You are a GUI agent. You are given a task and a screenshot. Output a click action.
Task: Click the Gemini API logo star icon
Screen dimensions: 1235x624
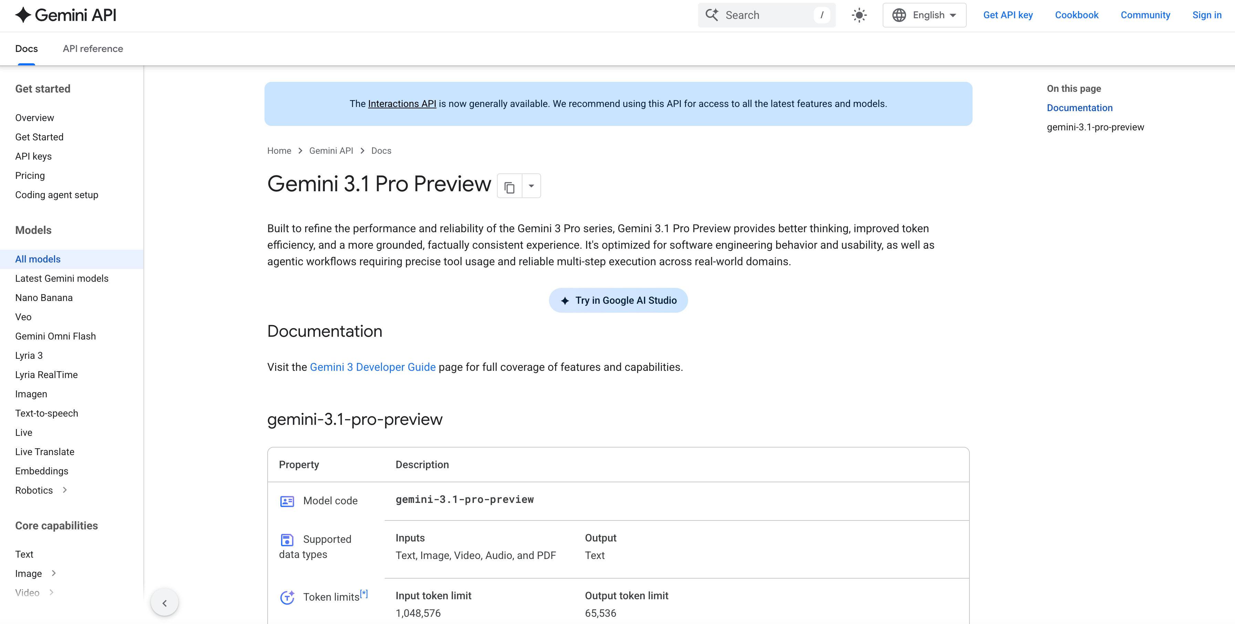23,15
